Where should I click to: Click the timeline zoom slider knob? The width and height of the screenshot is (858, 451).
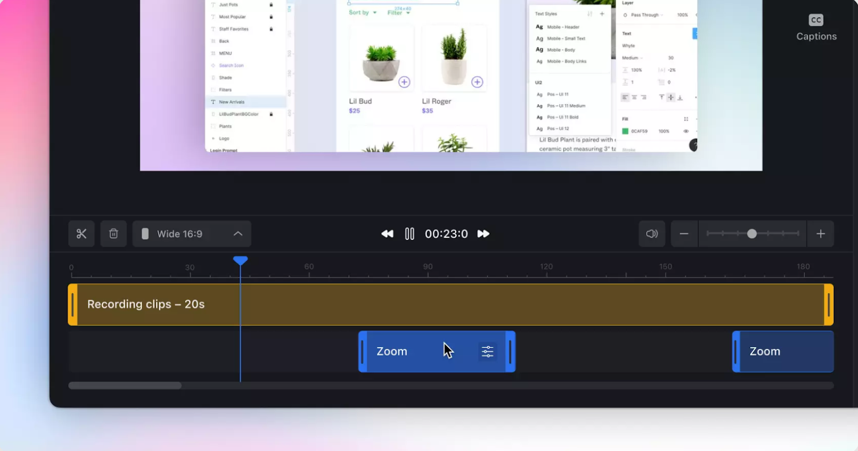point(752,234)
